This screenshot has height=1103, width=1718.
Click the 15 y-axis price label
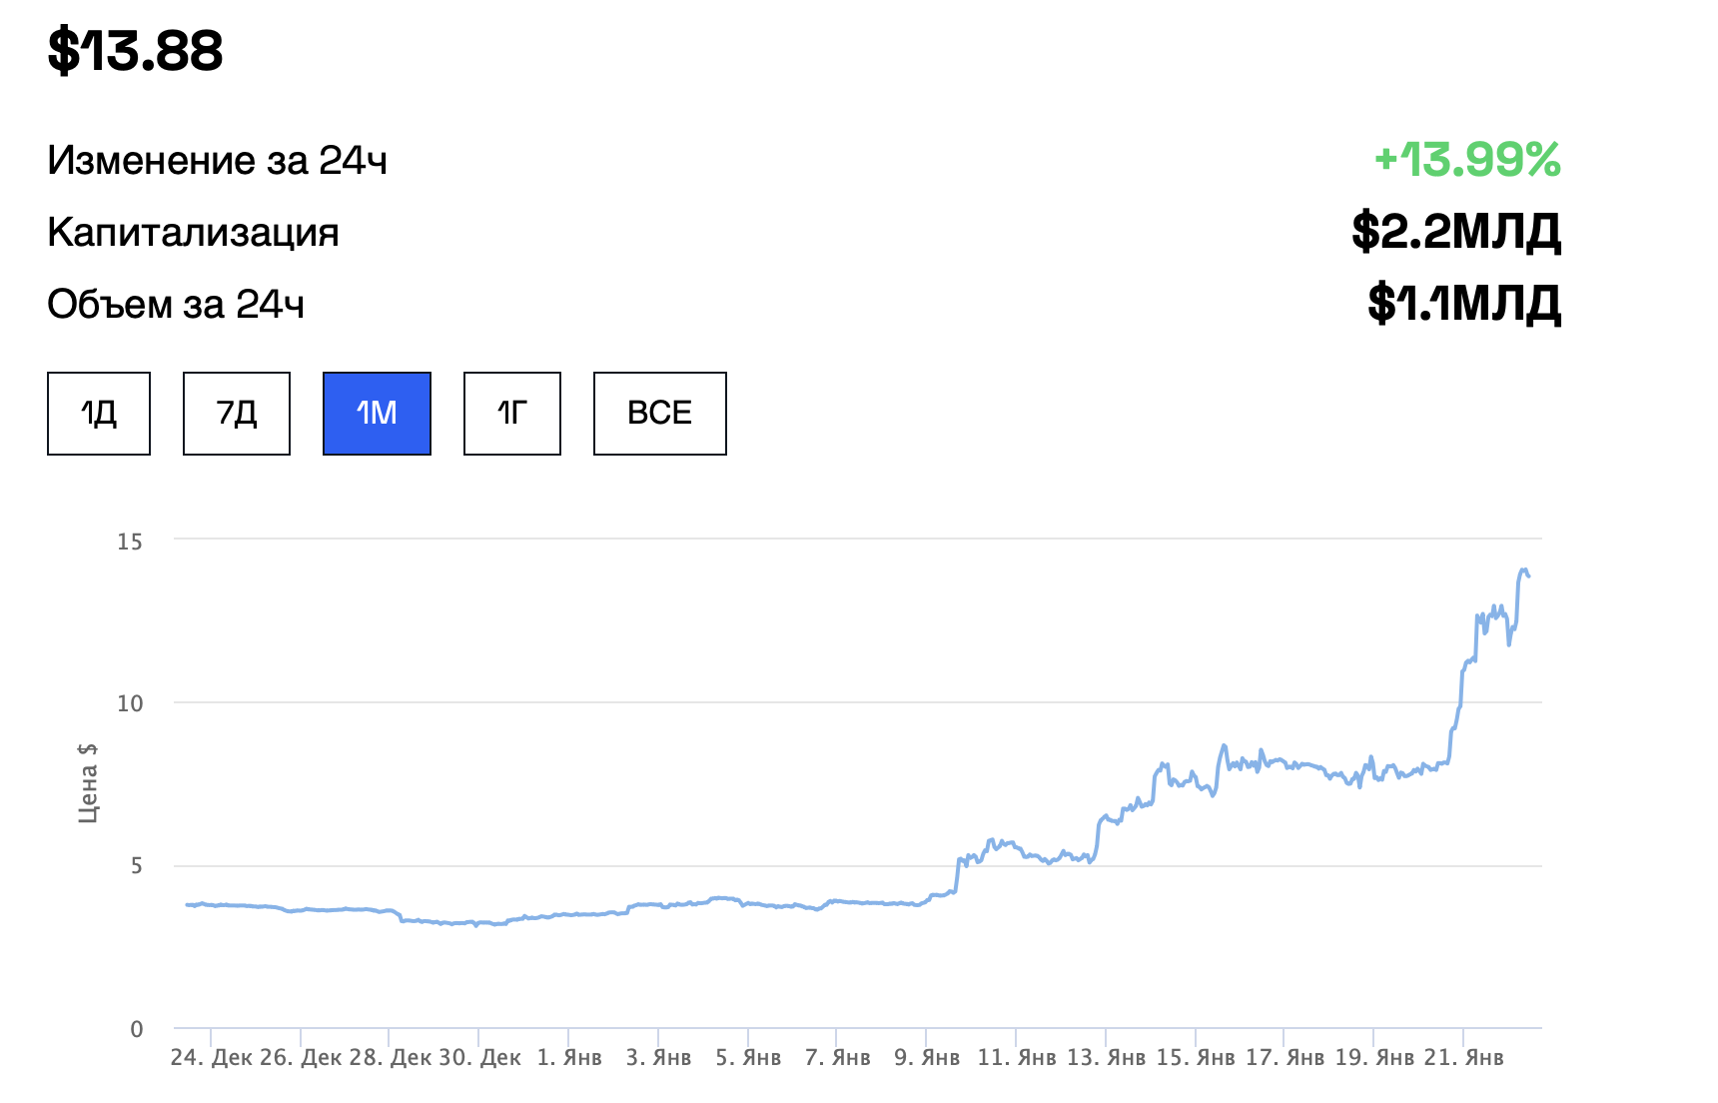(130, 542)
